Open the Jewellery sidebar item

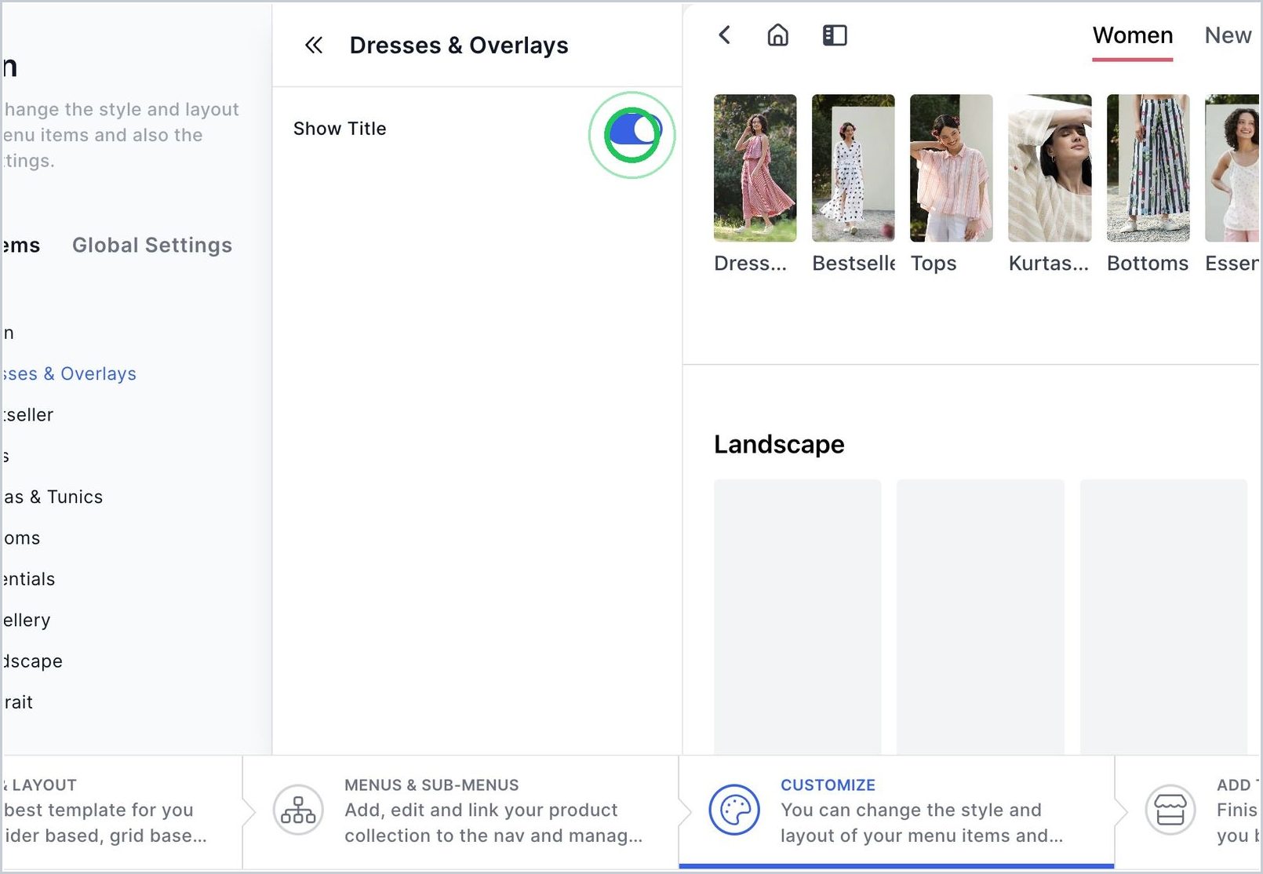[27, 620]
